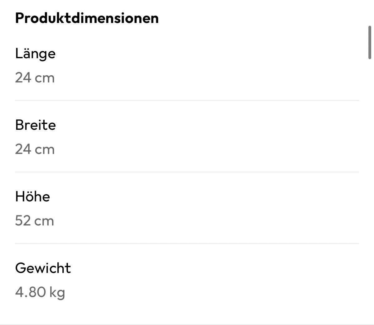Select the Höhe label
Viewport: 374px width, 325px height.
coord(32,196)
